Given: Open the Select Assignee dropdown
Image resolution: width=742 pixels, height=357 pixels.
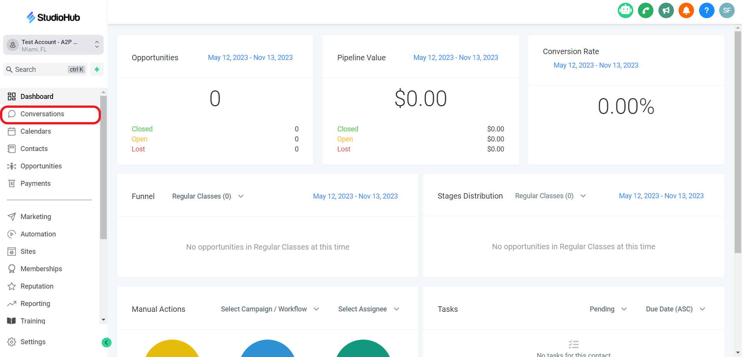Looking at the screenshot, I should (368, 309).
